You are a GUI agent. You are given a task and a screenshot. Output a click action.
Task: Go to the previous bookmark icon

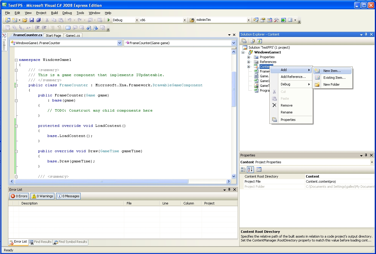click(75, 28)
